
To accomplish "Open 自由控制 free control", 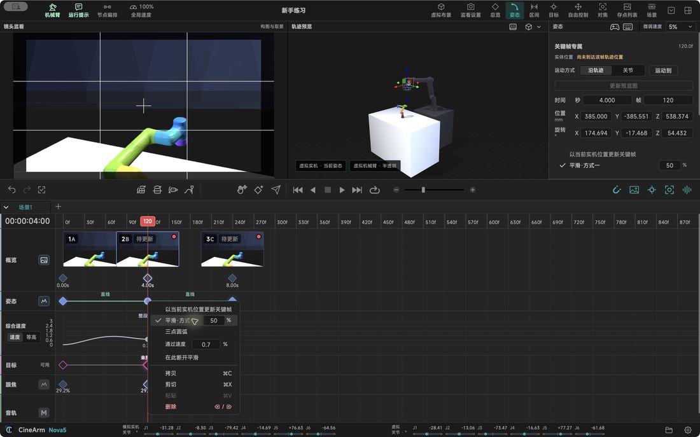I will [x=578, y=10].
